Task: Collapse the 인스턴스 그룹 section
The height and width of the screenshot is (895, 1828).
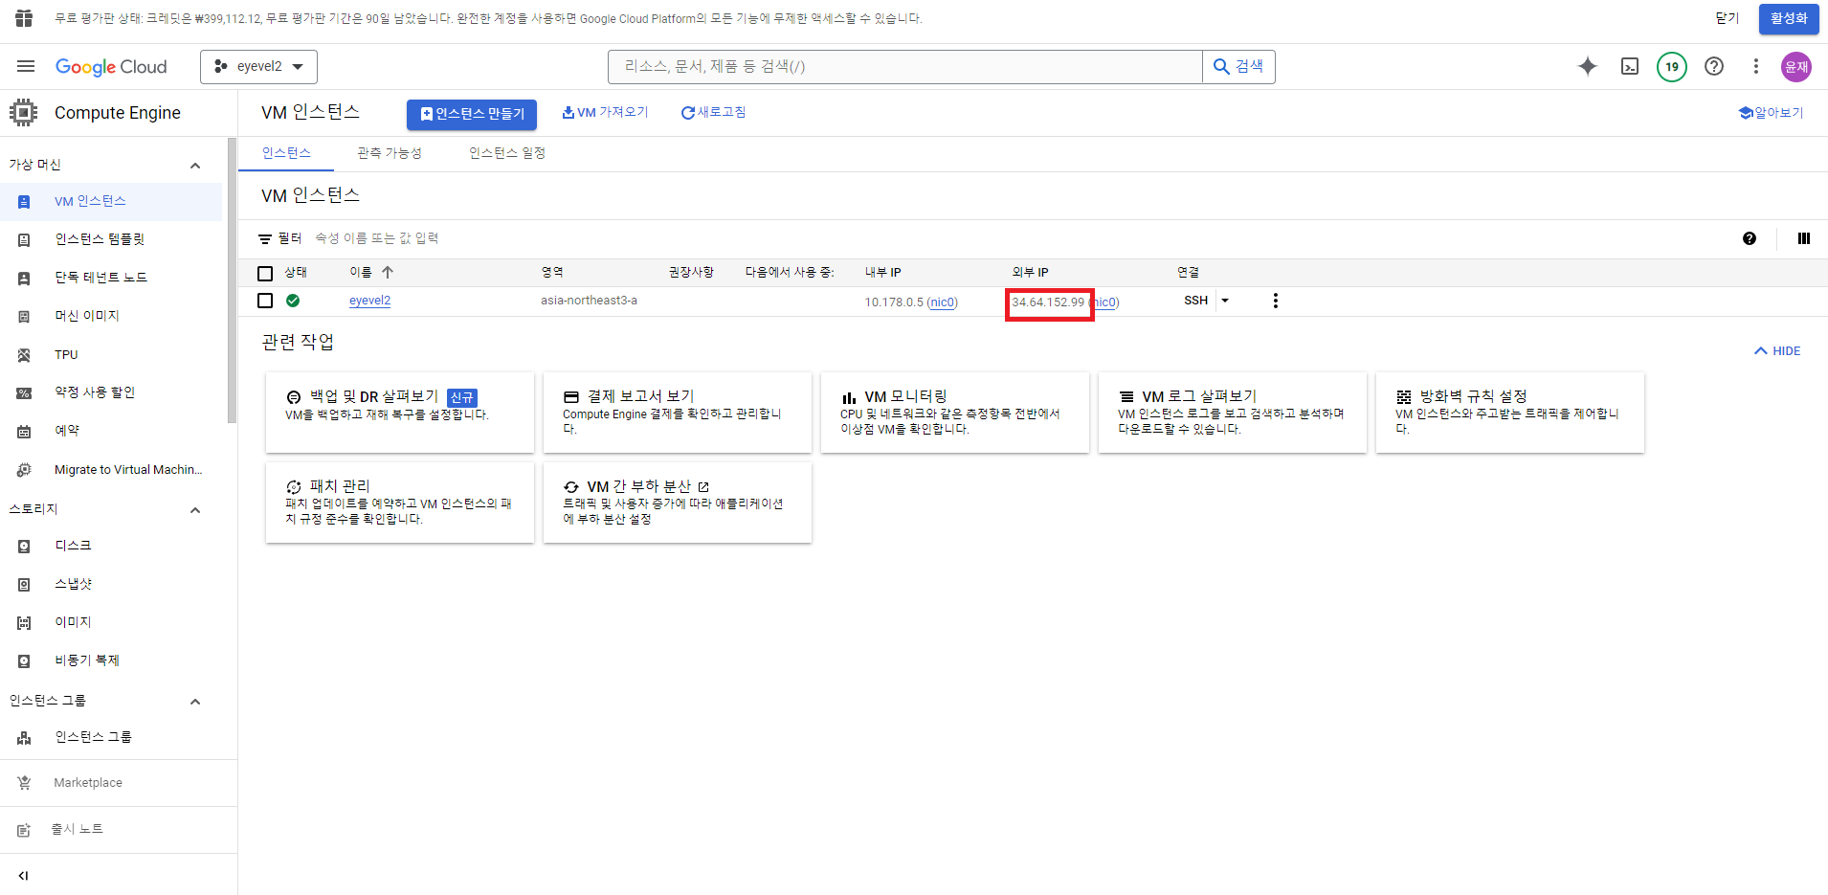Action: (x=195, y=701)
